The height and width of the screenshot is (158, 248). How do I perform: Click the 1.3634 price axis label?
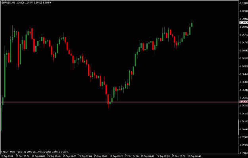click(x=244, y=90)
